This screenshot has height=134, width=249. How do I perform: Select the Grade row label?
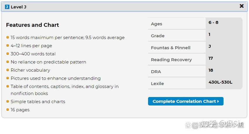click(x=158, y=36)
